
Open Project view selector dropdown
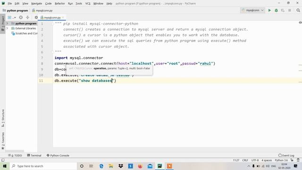coord(12,17)
